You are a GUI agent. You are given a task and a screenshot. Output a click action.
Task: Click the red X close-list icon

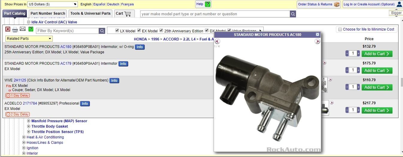[x=8, y=29]
